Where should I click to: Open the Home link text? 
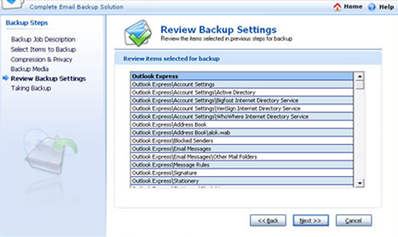353,6
